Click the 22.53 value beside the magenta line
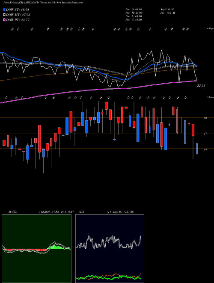The width and height of the screenshot is (214, 283). point(201,86)
